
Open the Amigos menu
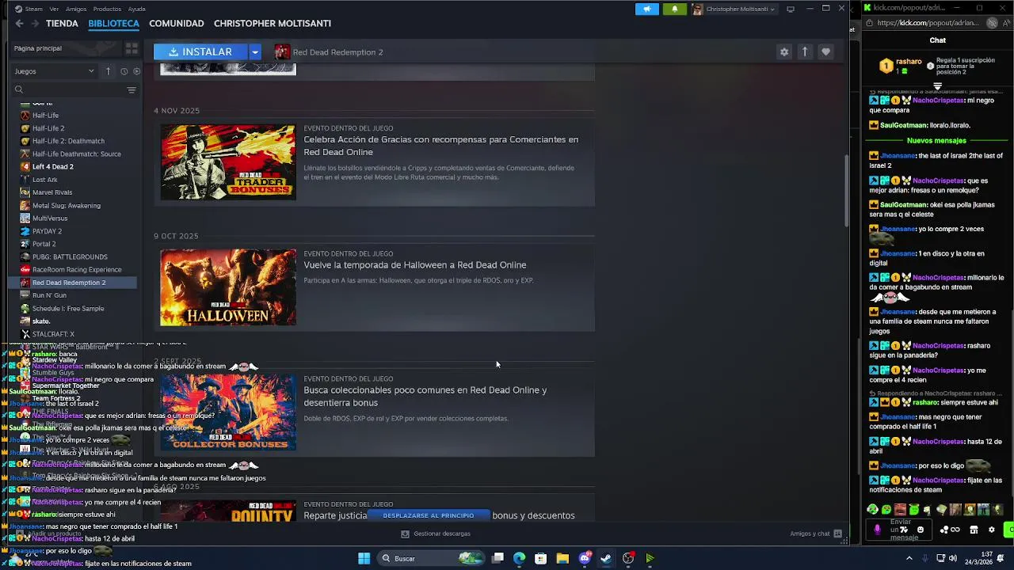click(76, 9)
